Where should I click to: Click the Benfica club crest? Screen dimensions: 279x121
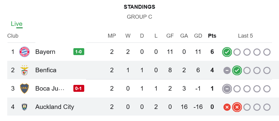coord(24,70)
